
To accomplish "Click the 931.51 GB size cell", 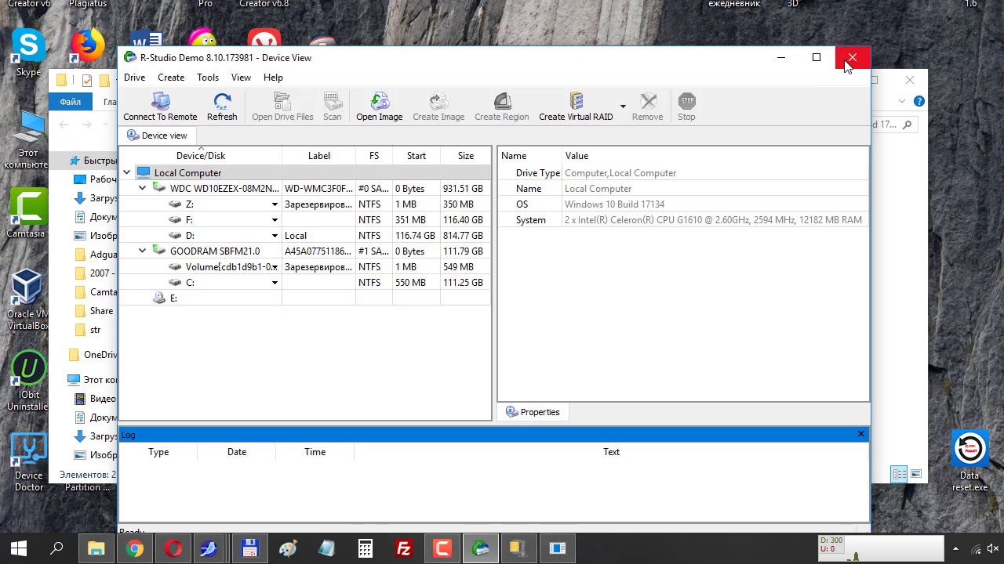I will click(x=463, y=189).
